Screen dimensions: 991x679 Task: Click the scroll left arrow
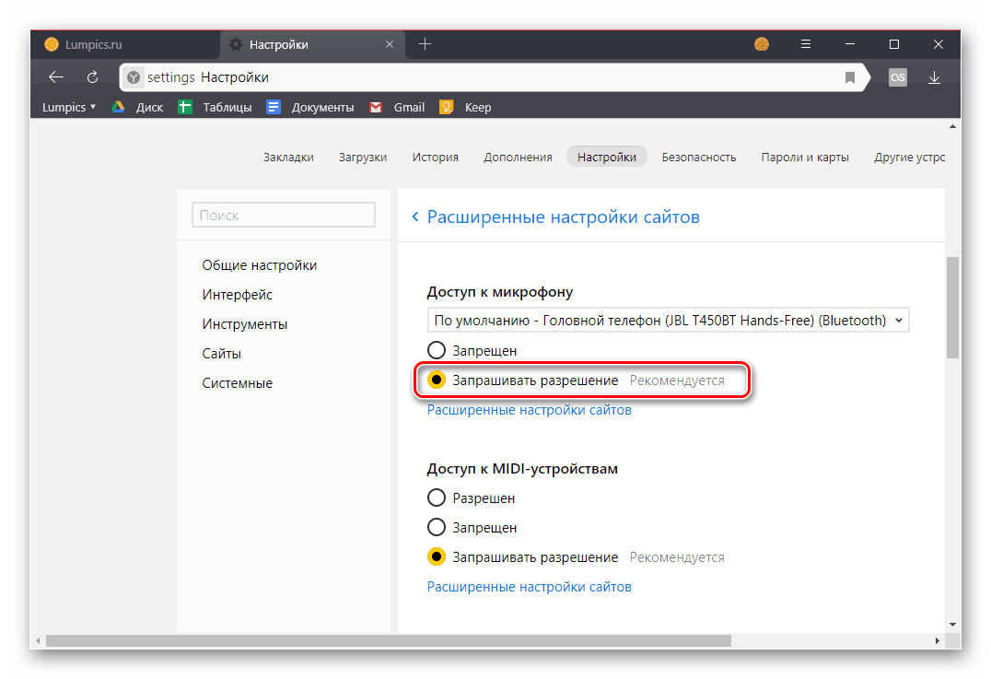pyautogui.click(x=38, y=640)
